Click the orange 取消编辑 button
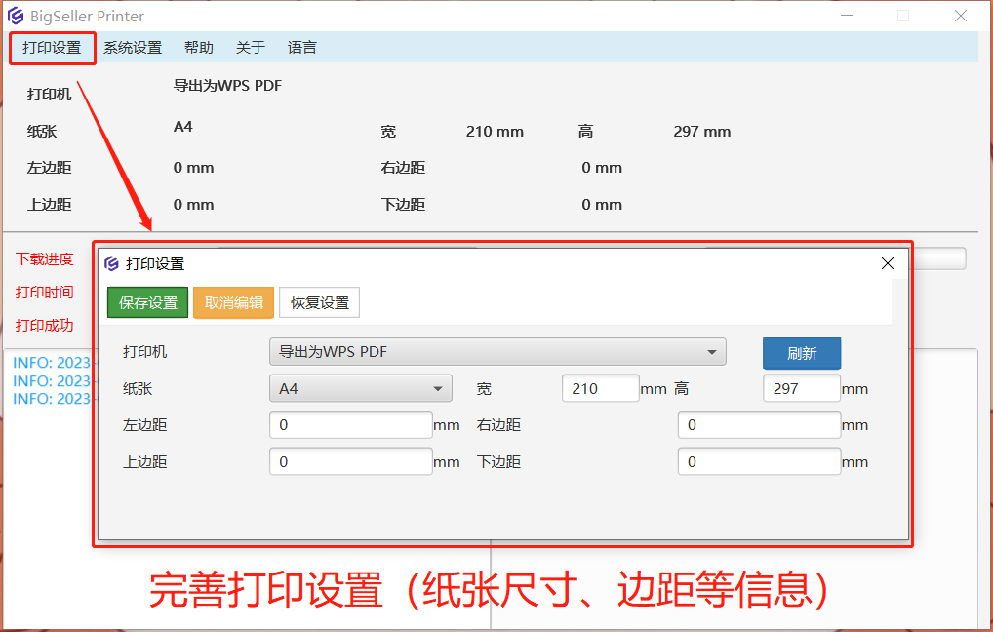The height and width of the screenshot is (632, 993). (234, 303)
